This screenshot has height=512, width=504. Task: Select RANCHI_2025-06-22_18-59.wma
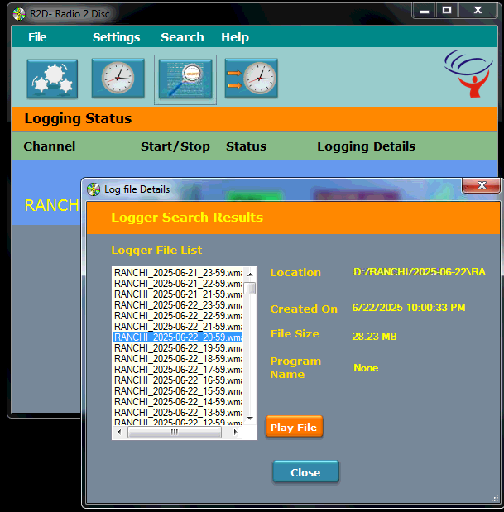(178, 359)
